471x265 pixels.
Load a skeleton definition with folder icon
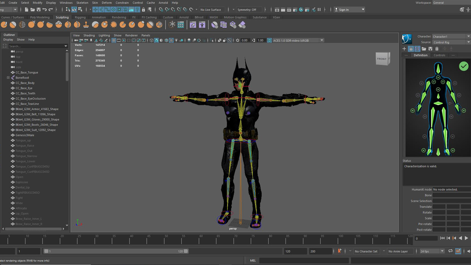tap(424, 49)
